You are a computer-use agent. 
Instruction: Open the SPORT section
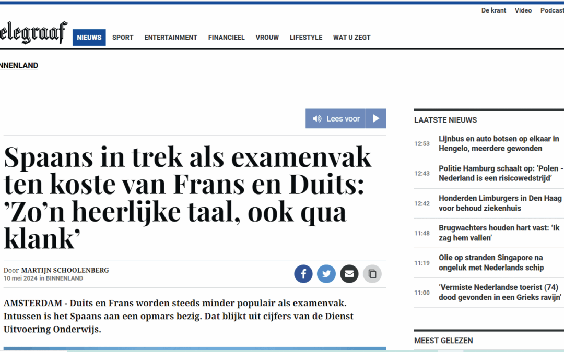tap(123, 38)
